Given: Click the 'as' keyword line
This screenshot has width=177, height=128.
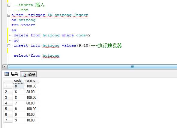Looking at the screenshot, I should 14,30.
